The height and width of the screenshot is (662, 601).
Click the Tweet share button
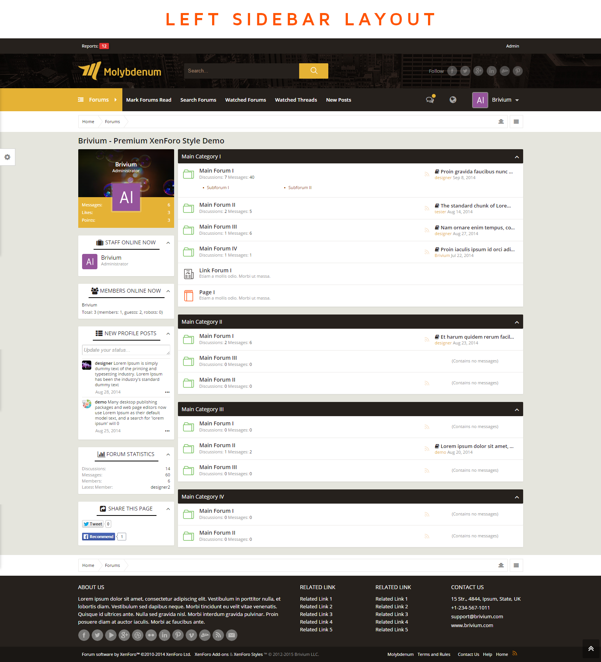pos(93,524)
